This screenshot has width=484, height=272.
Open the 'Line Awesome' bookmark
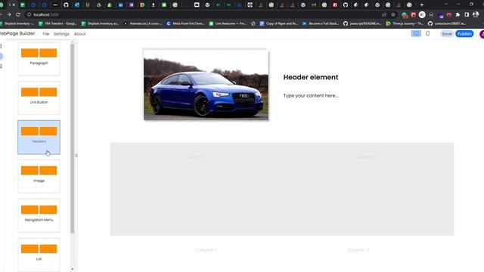click(x=228, y=23)
